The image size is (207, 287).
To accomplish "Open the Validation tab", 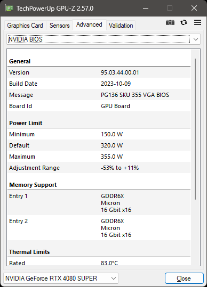I will coord(121,26).
